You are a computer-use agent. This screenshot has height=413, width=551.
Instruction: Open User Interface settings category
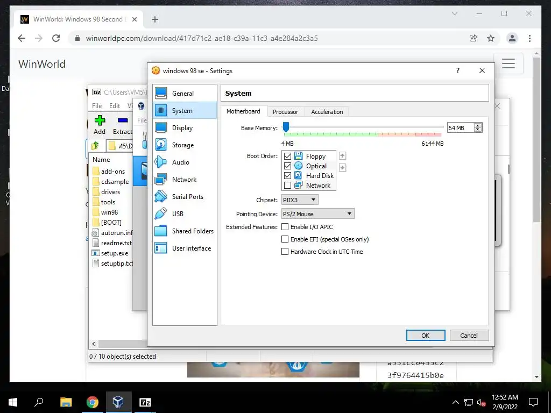[x=185, y=248]
